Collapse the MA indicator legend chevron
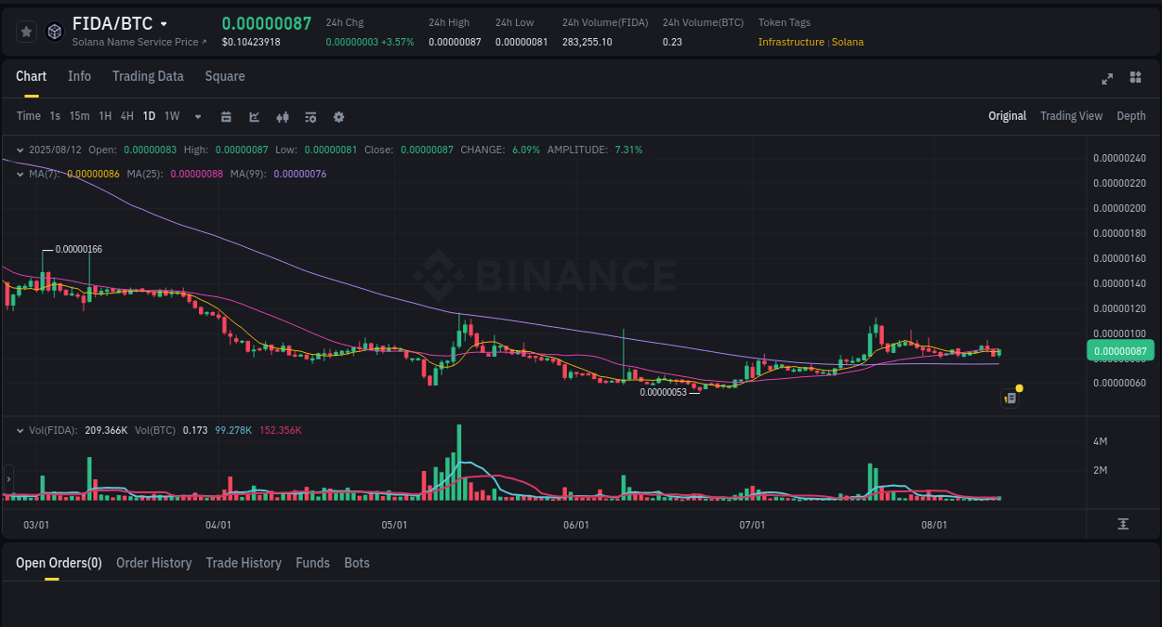The image size is (1162, 627). coord(20,174)
